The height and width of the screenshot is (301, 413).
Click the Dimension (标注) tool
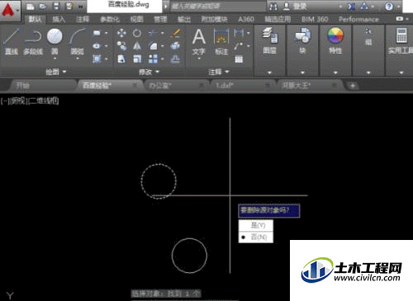pos(221,41)
